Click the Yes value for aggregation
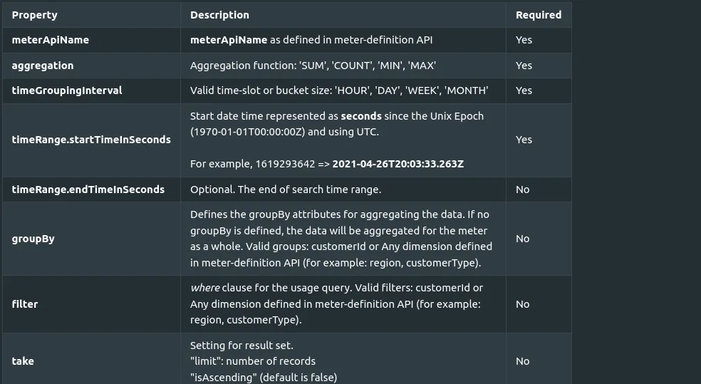The height and width of the screenshot is (384, 701). tap(524, 66)
